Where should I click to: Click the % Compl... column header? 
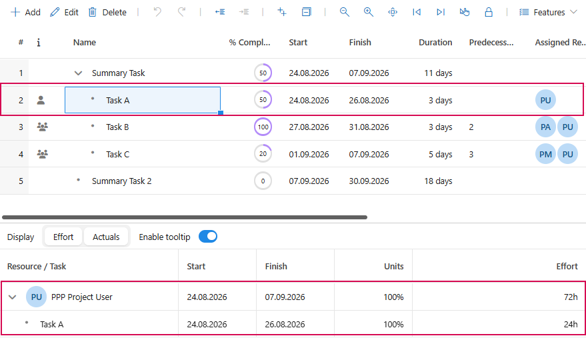249,43
